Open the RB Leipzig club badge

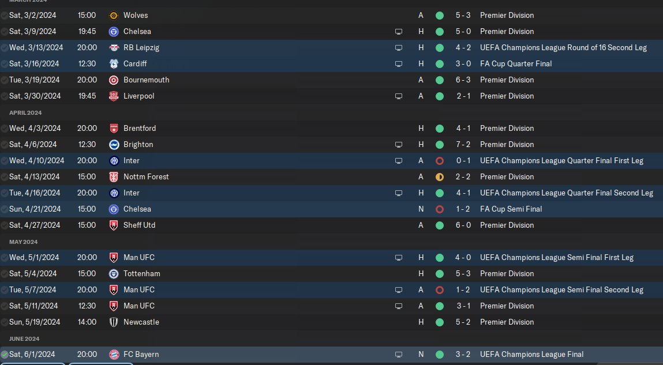(114, 48)
